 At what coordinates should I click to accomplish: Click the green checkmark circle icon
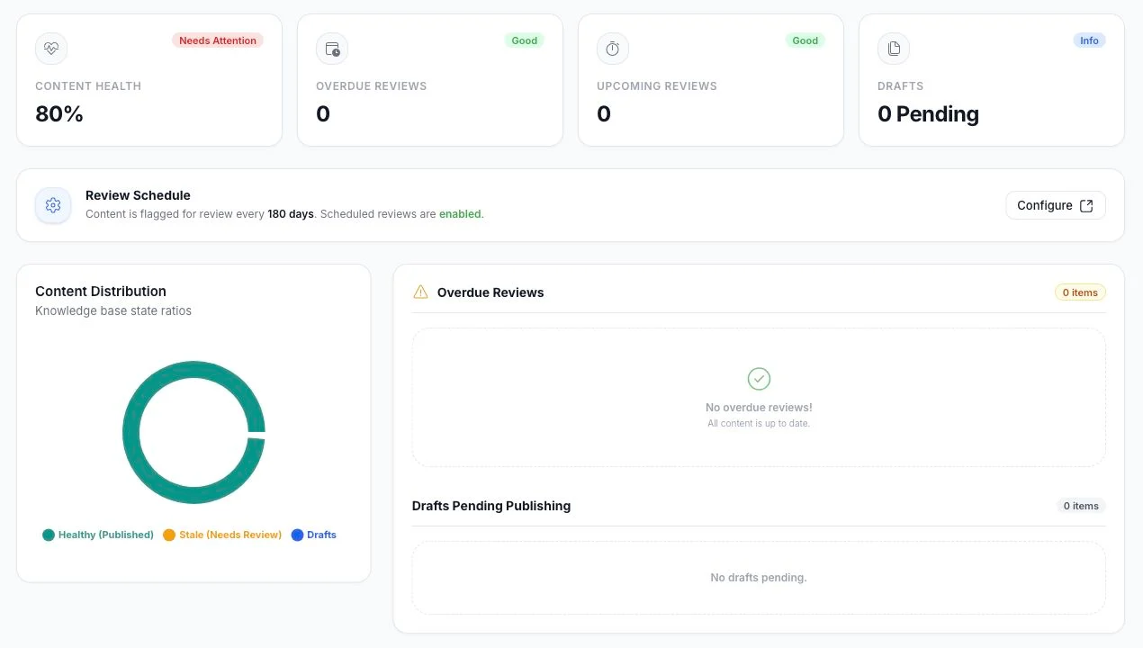pyautogui.click(x=759, y=378)
